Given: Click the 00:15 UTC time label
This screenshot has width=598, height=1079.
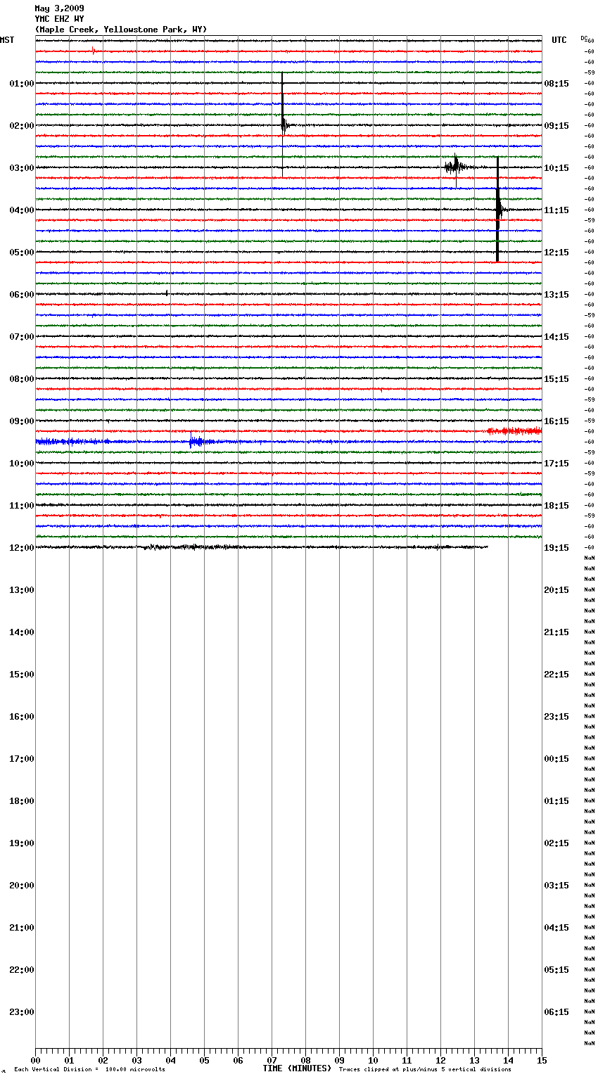Looking at the screenshot, I should (556, 759).
